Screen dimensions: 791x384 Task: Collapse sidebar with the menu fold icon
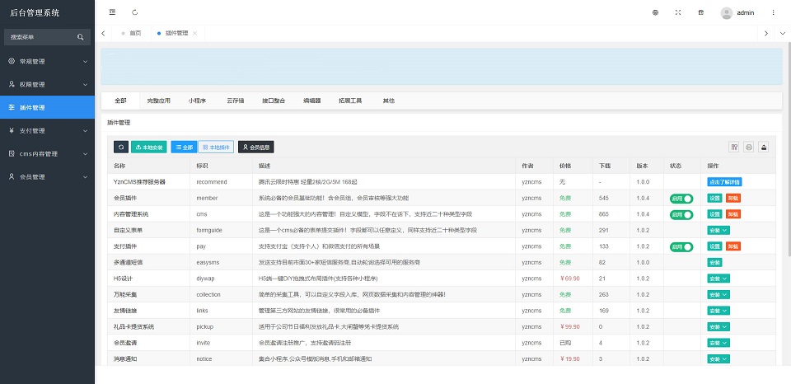tap(112, 12)
